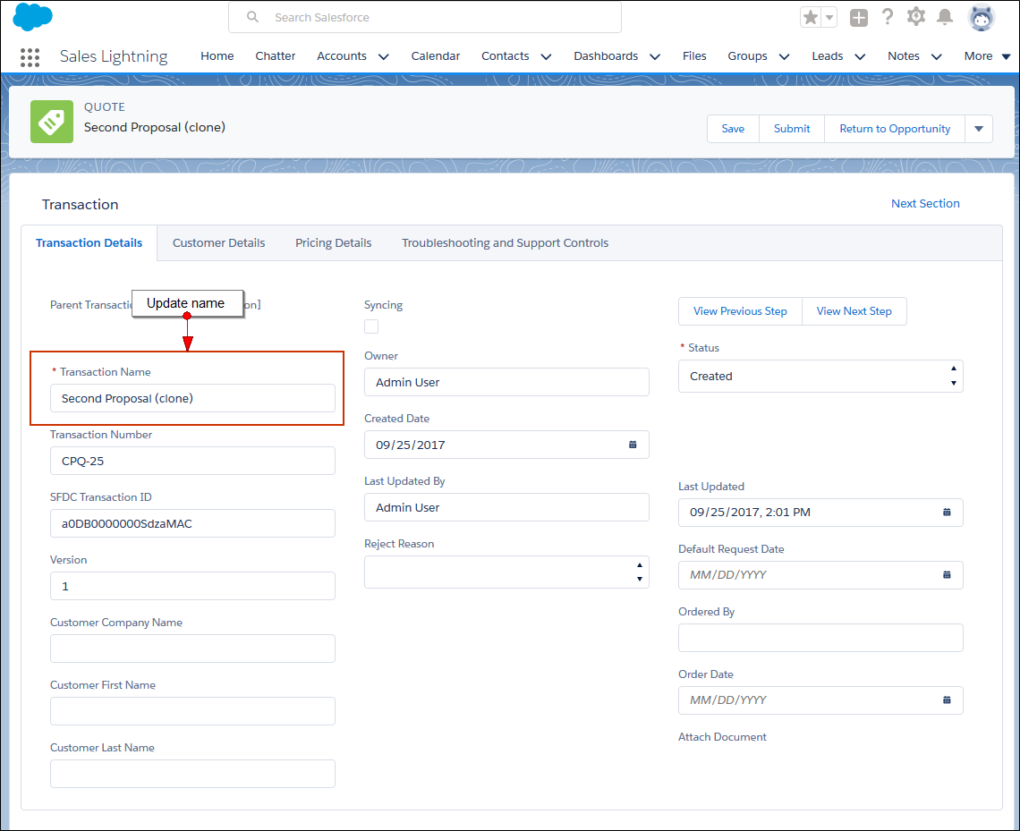Screen dimensions: 1020x831
Task: Click the Last Updated By field
Action: coord(506,507)
